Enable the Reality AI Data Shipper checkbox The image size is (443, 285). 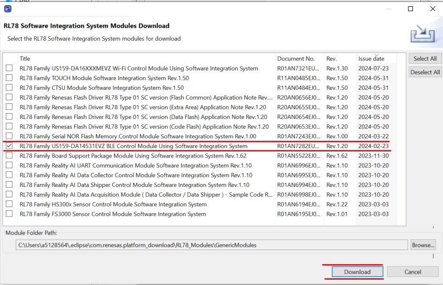tap(9, 184)
